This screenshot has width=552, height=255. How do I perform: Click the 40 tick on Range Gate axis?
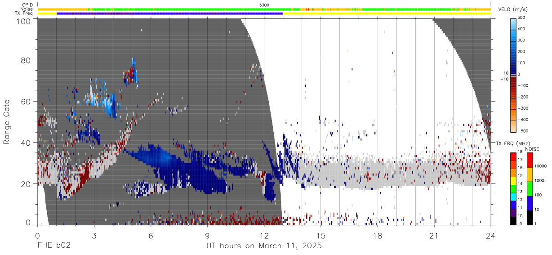[26, 142]
